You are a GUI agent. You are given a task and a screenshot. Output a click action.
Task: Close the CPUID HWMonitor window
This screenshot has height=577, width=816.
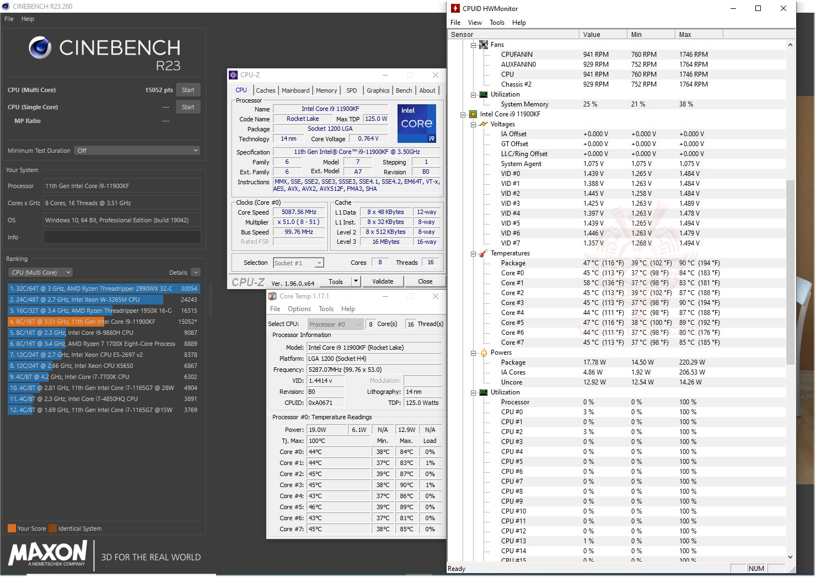(783, 8)
